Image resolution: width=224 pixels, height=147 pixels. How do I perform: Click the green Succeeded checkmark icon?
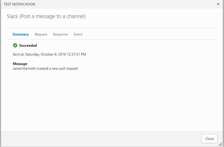click(x=15, y=45)
